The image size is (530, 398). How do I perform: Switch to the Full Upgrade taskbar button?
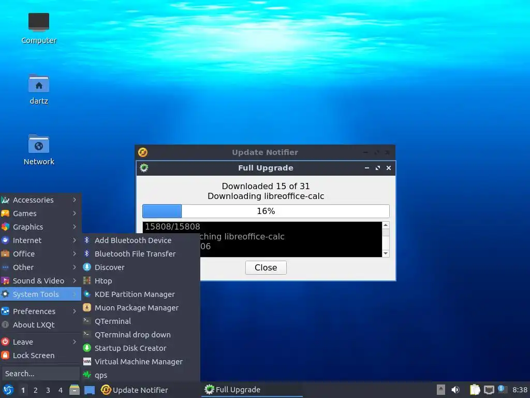[x=252, y=390]
